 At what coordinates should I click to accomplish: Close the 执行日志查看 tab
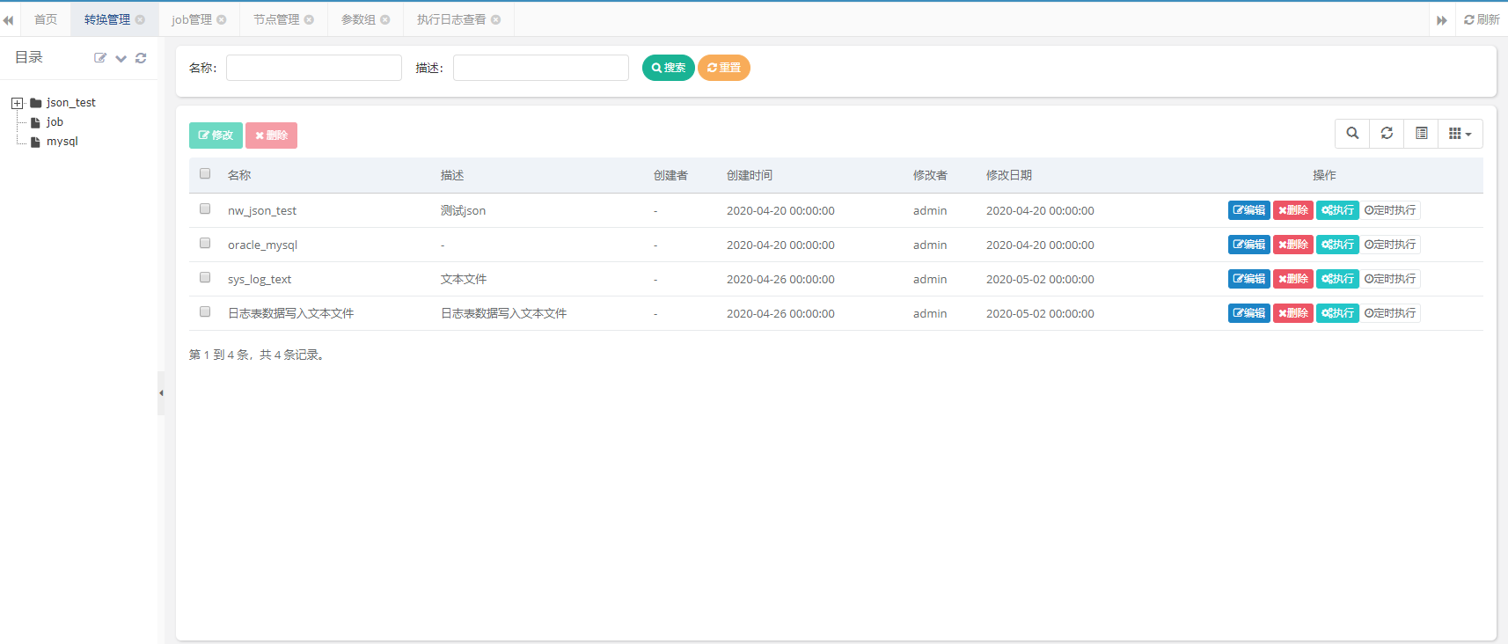[x=495, y=19]
